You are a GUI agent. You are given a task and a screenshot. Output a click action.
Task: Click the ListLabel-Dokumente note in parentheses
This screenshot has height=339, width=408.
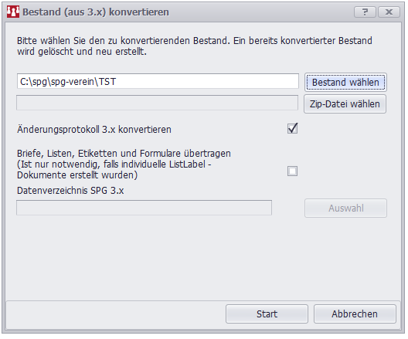(x=114, y=170)
